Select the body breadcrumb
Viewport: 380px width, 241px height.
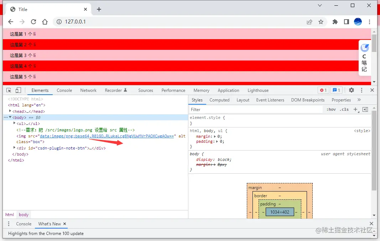24,215
